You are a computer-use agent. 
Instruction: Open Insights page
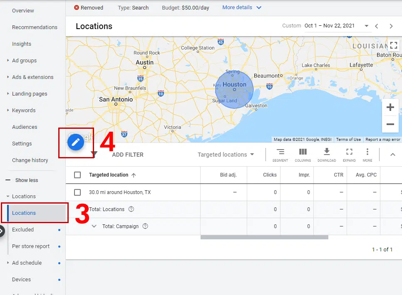22,44
